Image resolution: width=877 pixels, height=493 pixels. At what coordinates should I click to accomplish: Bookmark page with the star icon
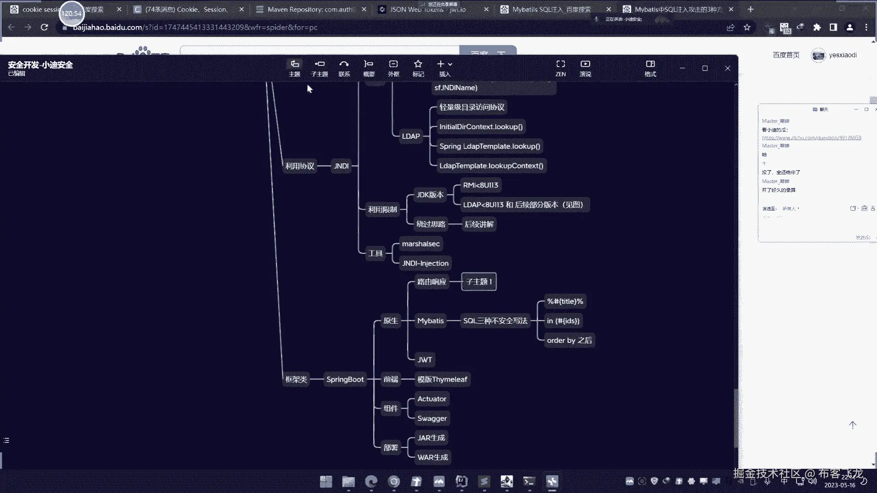(747, 27)
